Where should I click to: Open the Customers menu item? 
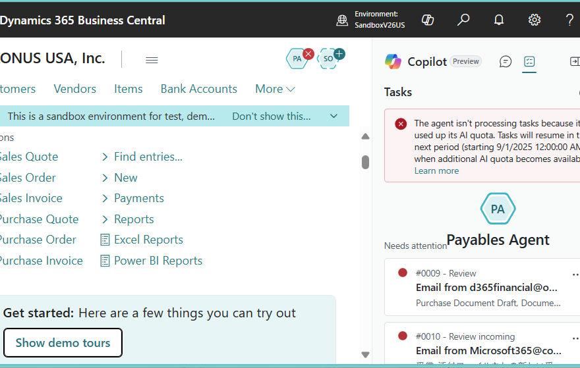(18, 89)
